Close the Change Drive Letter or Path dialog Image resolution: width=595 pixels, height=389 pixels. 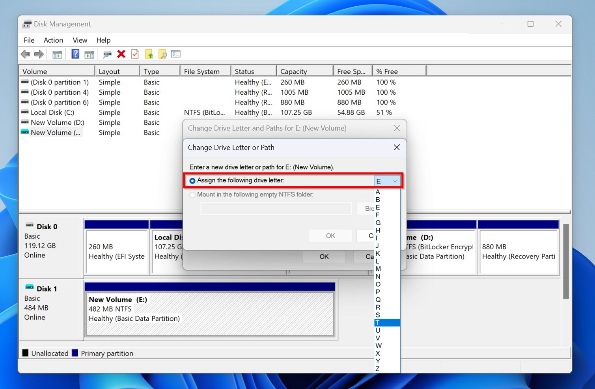point(397,147)
